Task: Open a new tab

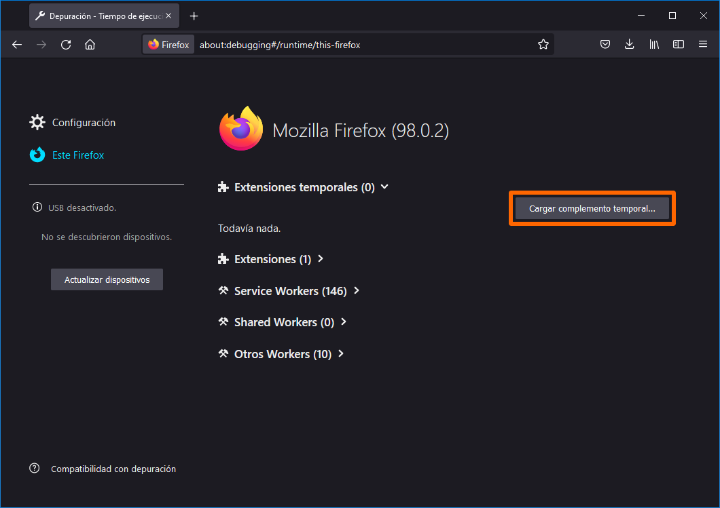Action: click(194, 16)
